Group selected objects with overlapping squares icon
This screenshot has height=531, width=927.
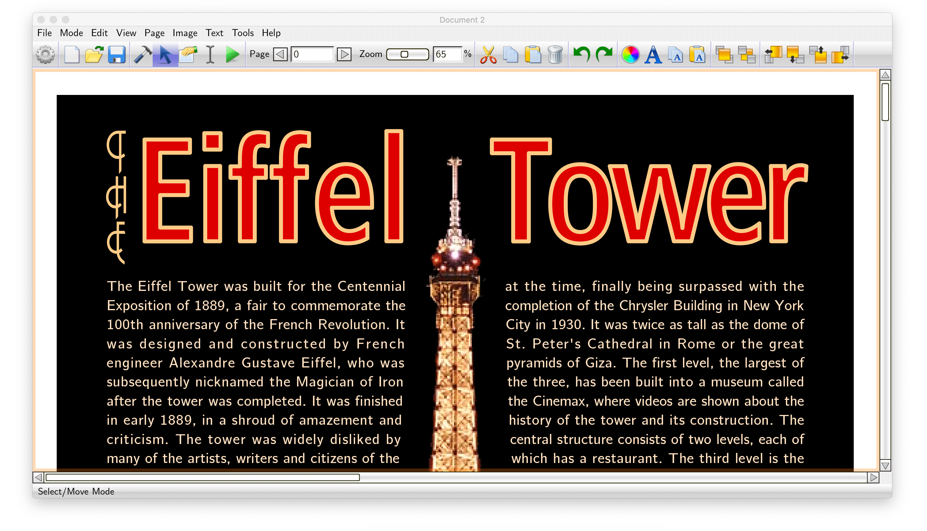(724, 55)
